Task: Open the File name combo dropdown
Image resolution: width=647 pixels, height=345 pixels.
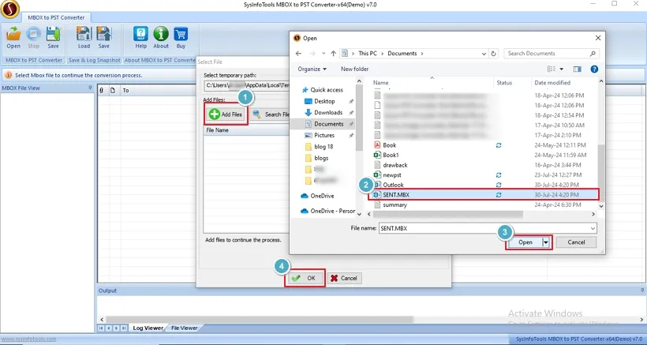Action: (x=593, y=228)
